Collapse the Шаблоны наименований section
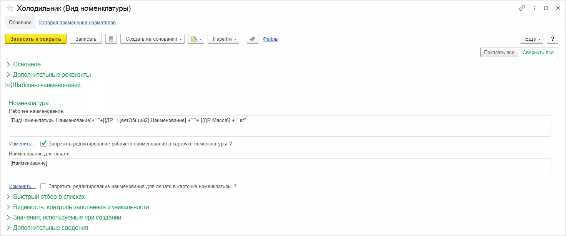The width and height of the screenshot is (566, 236). 8,85
